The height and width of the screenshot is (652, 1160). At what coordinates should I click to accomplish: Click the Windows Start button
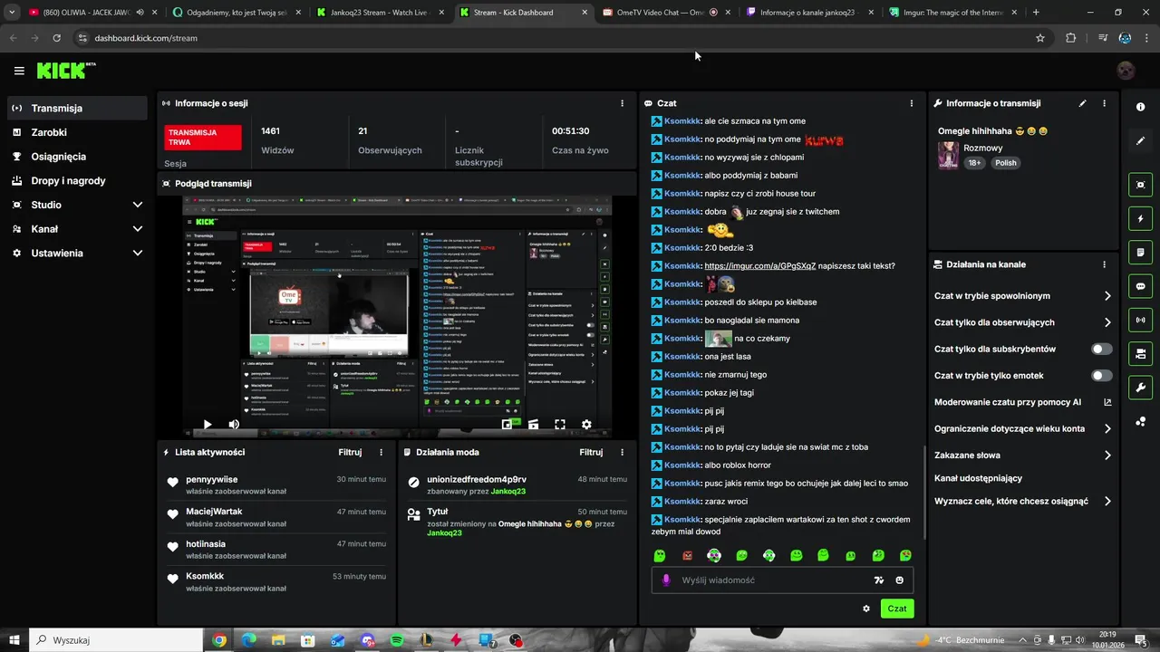[14, 640]
